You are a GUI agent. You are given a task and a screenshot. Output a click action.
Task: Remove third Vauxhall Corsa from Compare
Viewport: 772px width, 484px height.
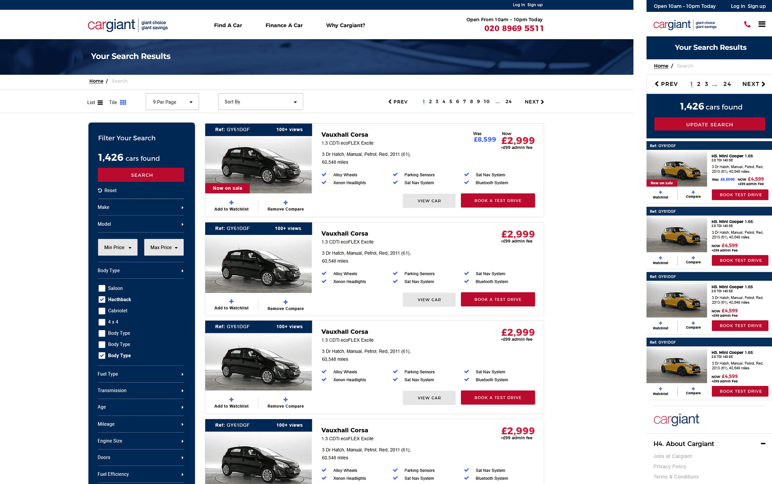(285, 403)
